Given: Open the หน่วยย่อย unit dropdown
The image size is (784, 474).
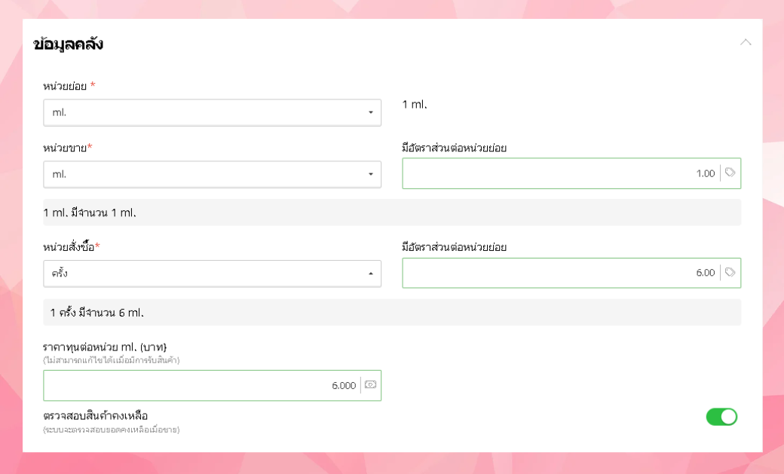Looking at the screenshot, I should click(x=212, y=113).
